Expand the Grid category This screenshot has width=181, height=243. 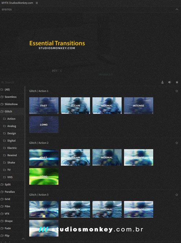(x=12, y=199)
